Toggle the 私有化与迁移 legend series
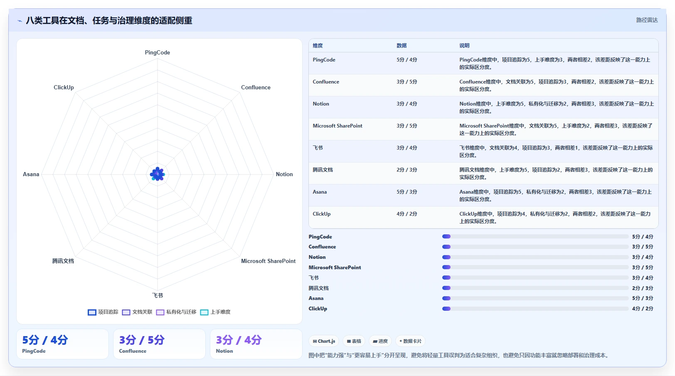 tap(176, 312)
